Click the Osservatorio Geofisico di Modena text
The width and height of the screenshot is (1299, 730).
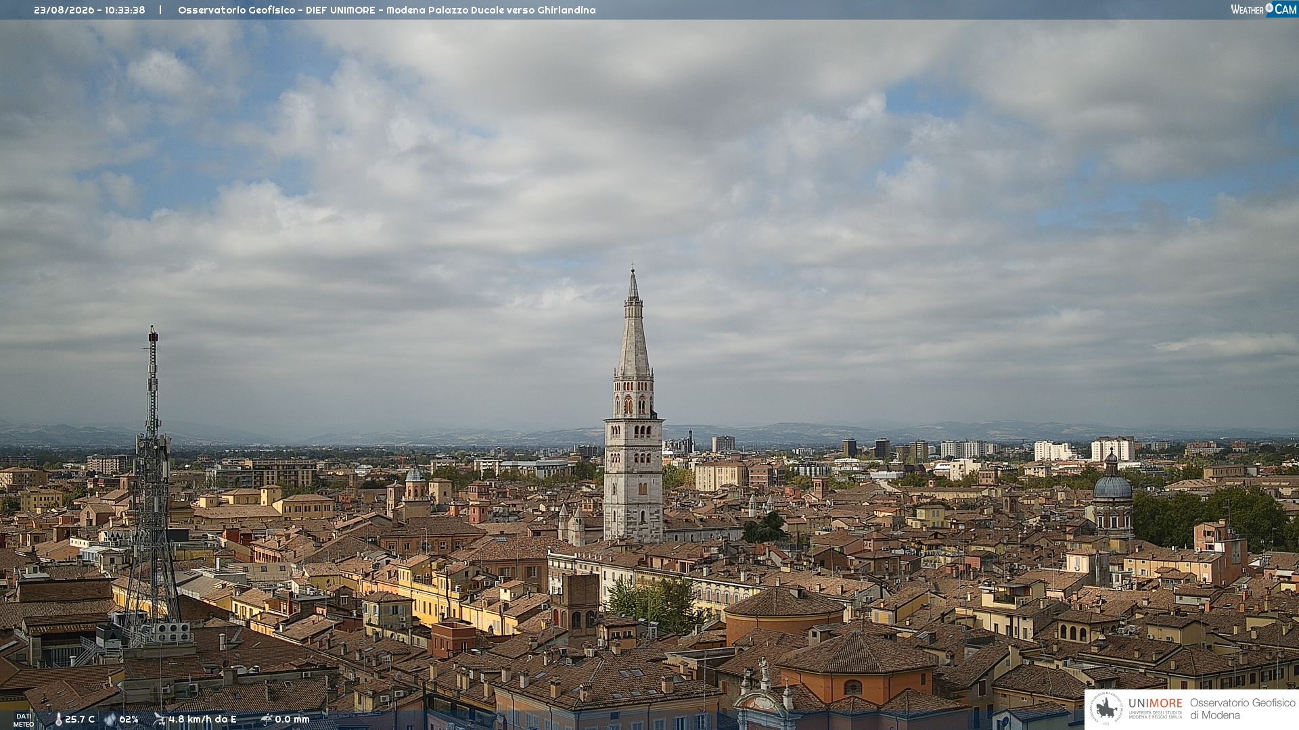point(1242,708)
